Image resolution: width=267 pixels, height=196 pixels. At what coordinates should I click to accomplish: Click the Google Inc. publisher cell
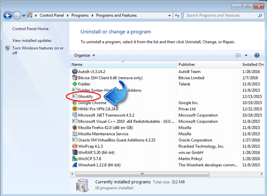[x=188, y=103]
